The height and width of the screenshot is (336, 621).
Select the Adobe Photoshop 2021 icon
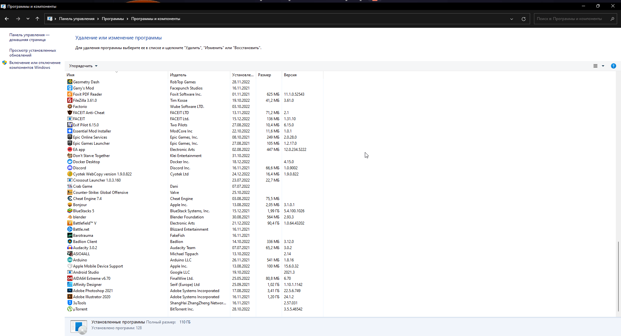point(70,290)
